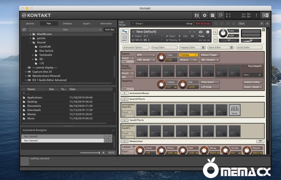Expand the MacWk.com folder
The image size is (281, 180).
pyautogui.click(x=31, y=34)
